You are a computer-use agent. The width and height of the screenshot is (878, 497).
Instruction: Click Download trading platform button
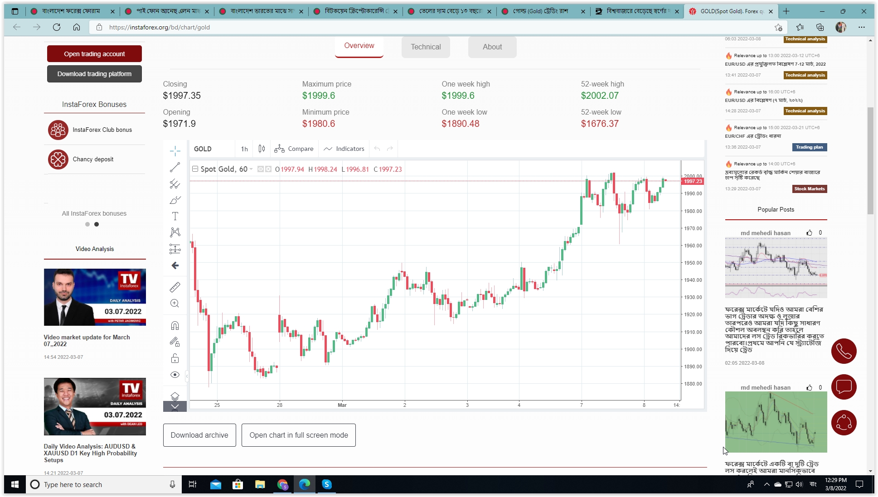tap(94, 74)
